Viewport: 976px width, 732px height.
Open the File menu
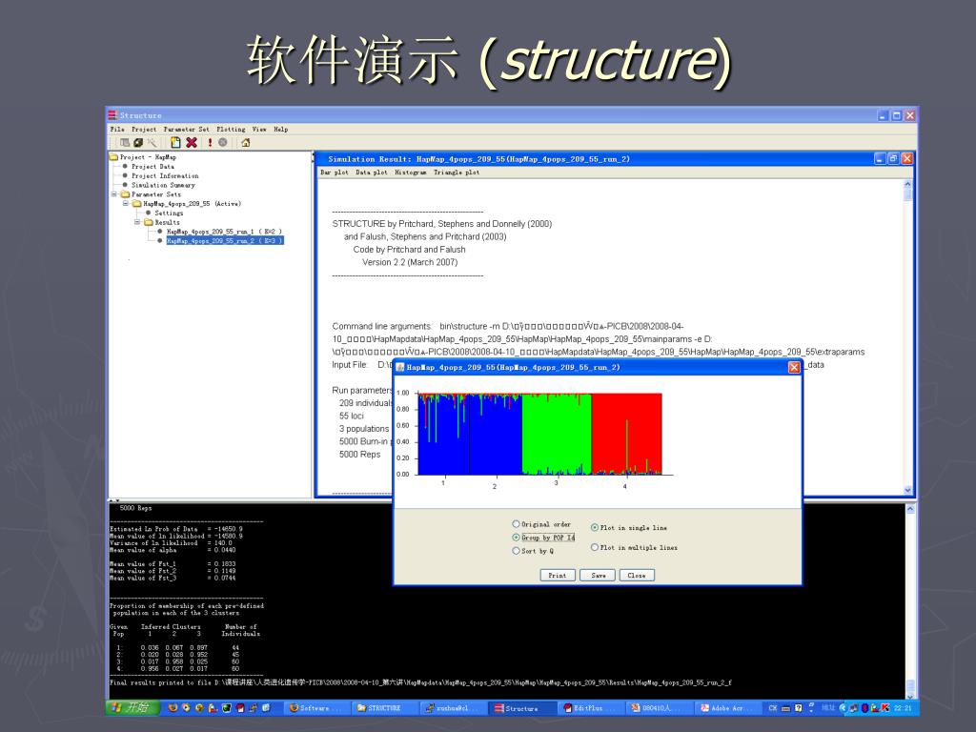(117, 130)
